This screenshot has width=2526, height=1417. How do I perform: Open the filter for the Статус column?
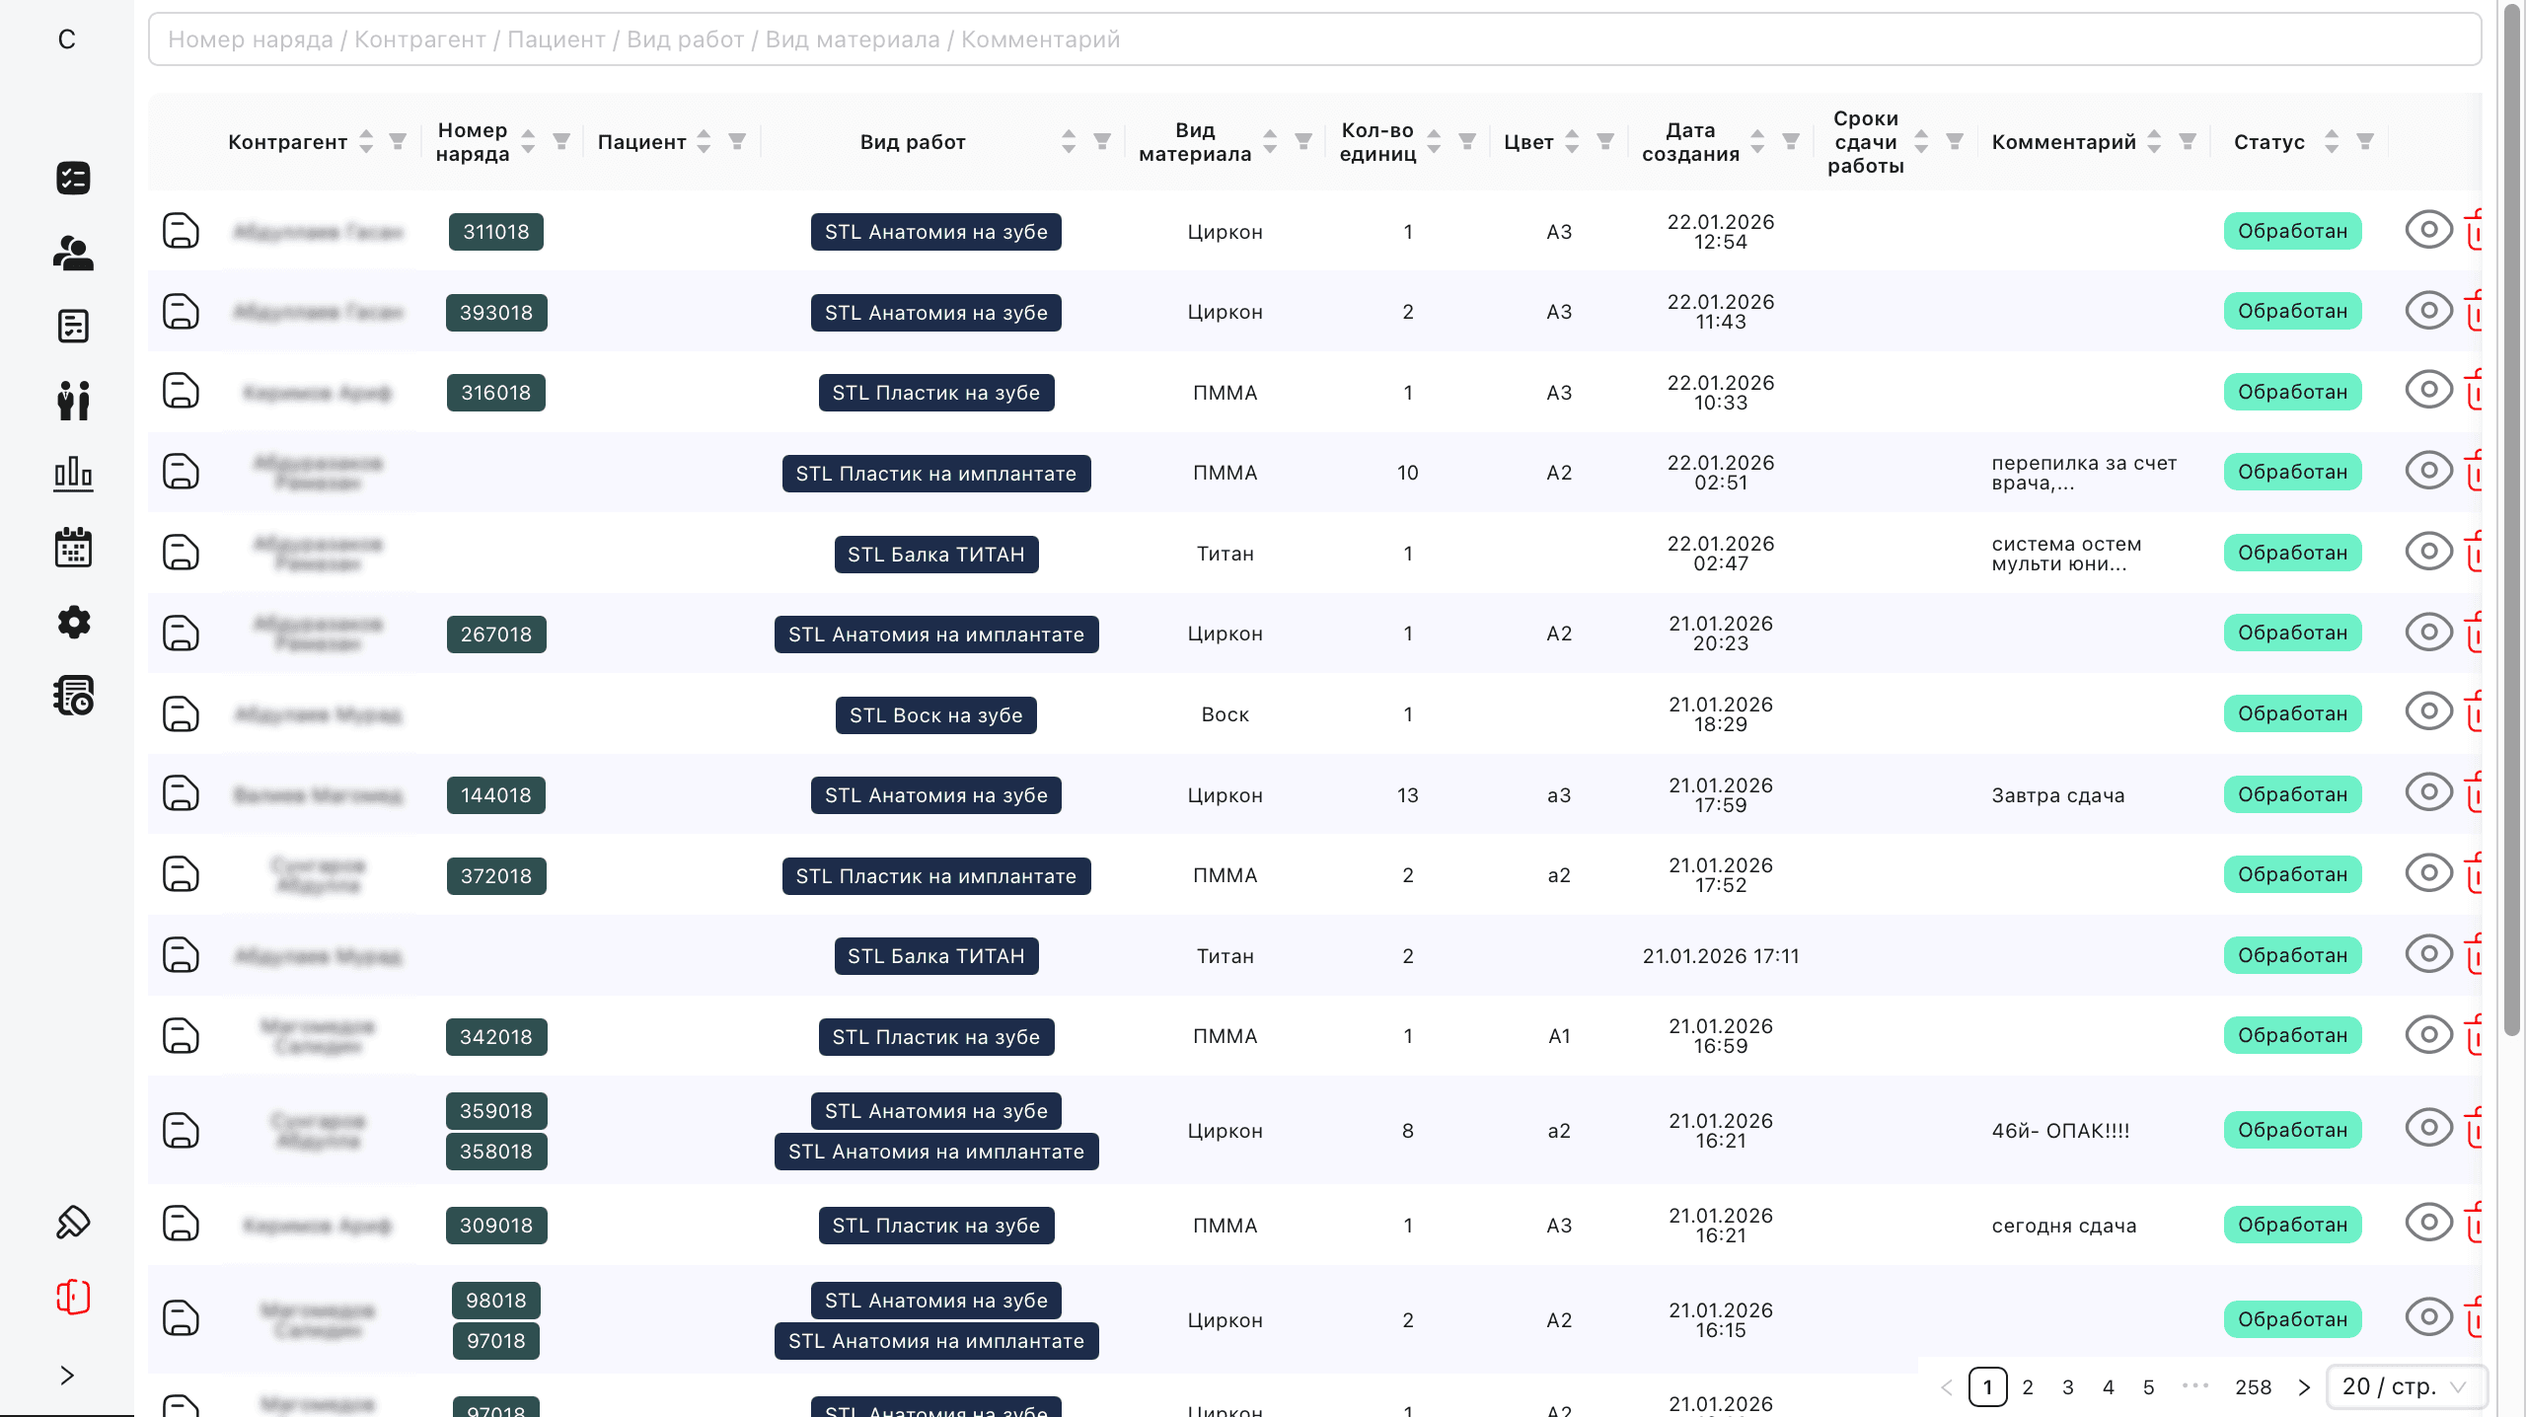(x=2365, y=142)
